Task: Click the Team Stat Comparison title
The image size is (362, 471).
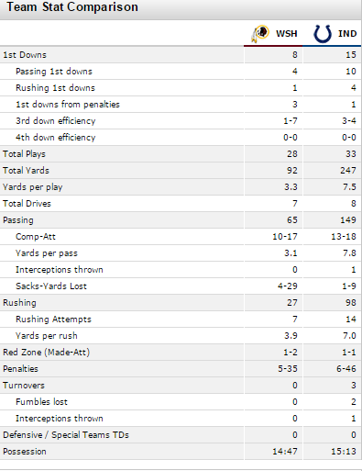Action: [72, 7]
